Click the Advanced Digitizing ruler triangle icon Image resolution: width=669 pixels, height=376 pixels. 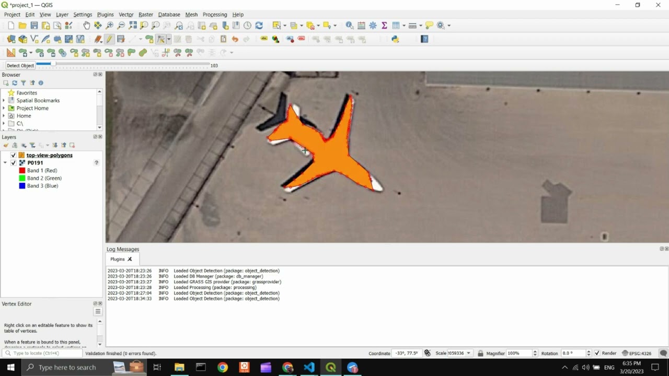pyautogui.click(x=11, y=53)
